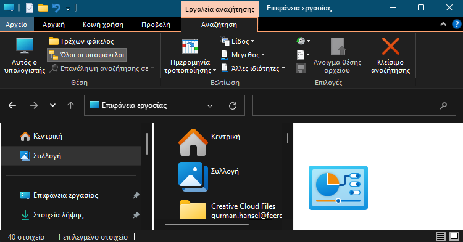The image size is (463, 242).
Task: Click the '40 στοιχεία' status text
Action: 27,237
